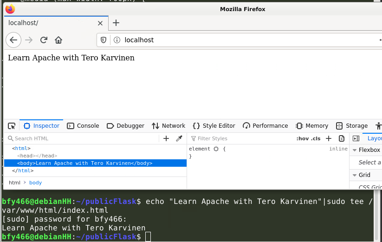
Task: Open a new browser tab
Action: 116,23
